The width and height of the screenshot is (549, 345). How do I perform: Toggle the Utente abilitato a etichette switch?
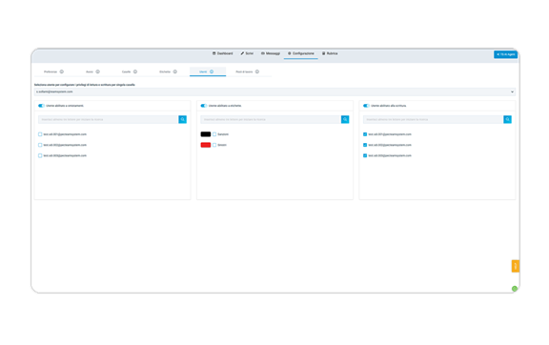click(203, 106)
